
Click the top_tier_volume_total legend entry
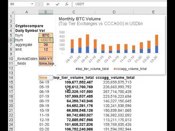pyautogui.click(x=92, y=69)
